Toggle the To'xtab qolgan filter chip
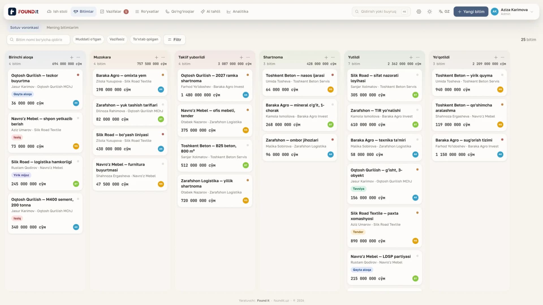 (145, 39)
